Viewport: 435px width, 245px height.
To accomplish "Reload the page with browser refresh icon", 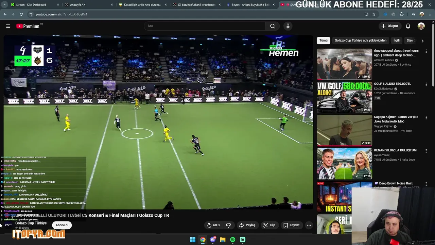I will (21, 14).
